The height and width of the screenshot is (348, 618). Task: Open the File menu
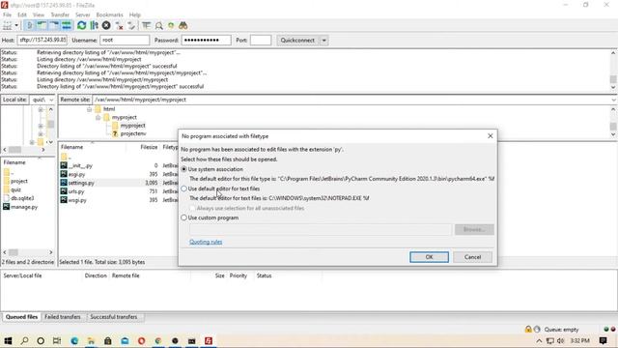(7, 14)
